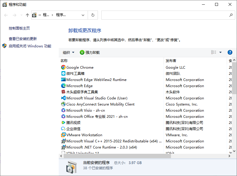Click the Google Chrome program icon
Screen dimensions: 237x176
tap(63, 67)
